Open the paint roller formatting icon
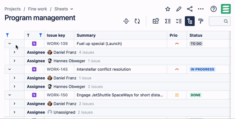The width and height of the screenshot is (235, 119). (x=201, y=21)
